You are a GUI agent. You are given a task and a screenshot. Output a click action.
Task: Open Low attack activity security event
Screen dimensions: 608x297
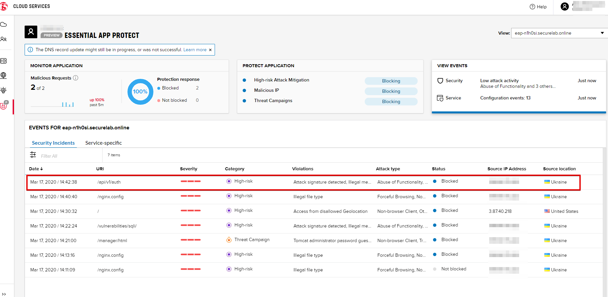(x=500, y=81)
